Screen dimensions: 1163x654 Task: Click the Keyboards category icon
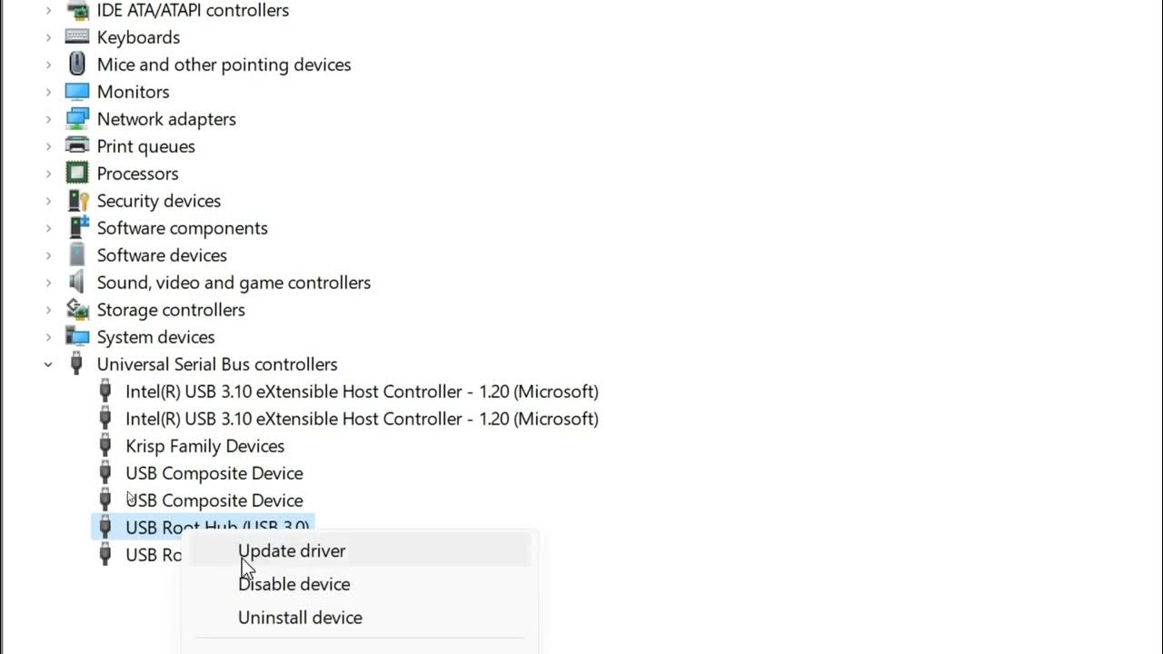click(77, 37)
